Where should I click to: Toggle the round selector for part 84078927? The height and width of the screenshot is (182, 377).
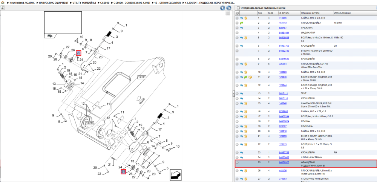click(x=237, y=162)
